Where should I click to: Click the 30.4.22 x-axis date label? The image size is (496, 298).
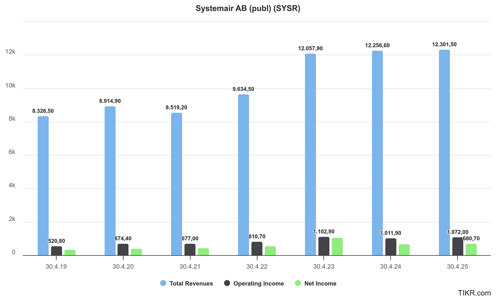tap(257, 267)
